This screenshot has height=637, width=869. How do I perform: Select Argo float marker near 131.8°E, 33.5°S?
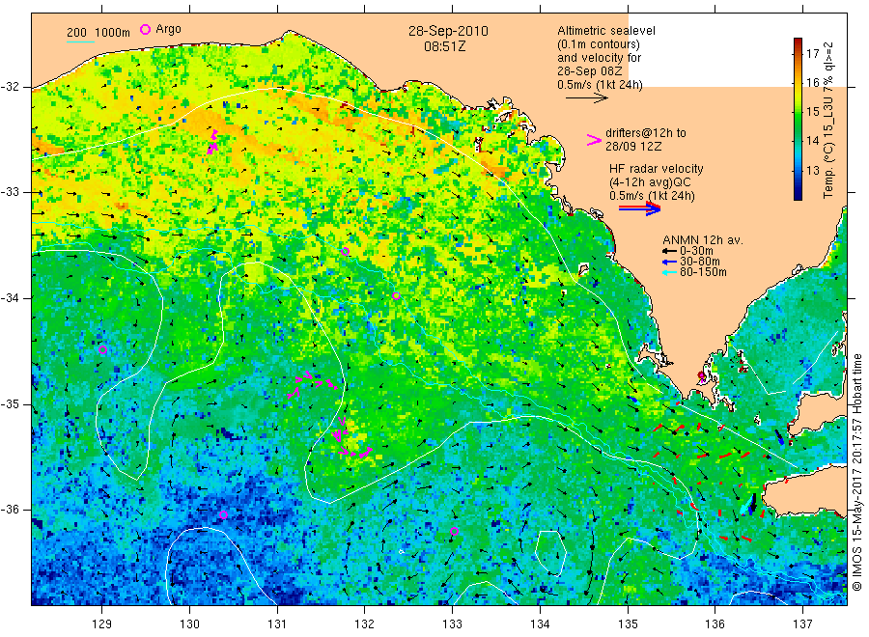(x=346, y=251)
